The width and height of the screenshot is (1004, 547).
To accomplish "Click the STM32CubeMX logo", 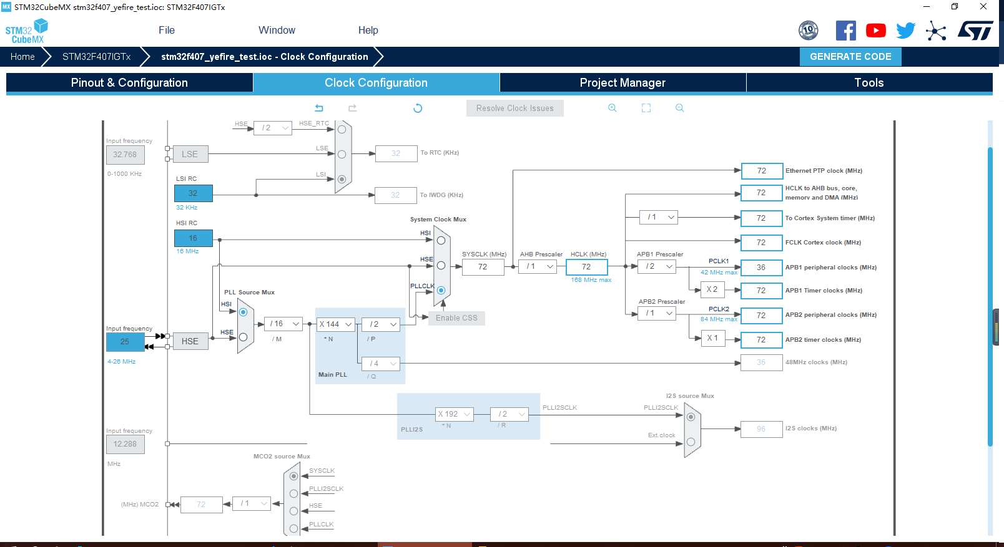I will pyautogui.click(x=26, y=31).
